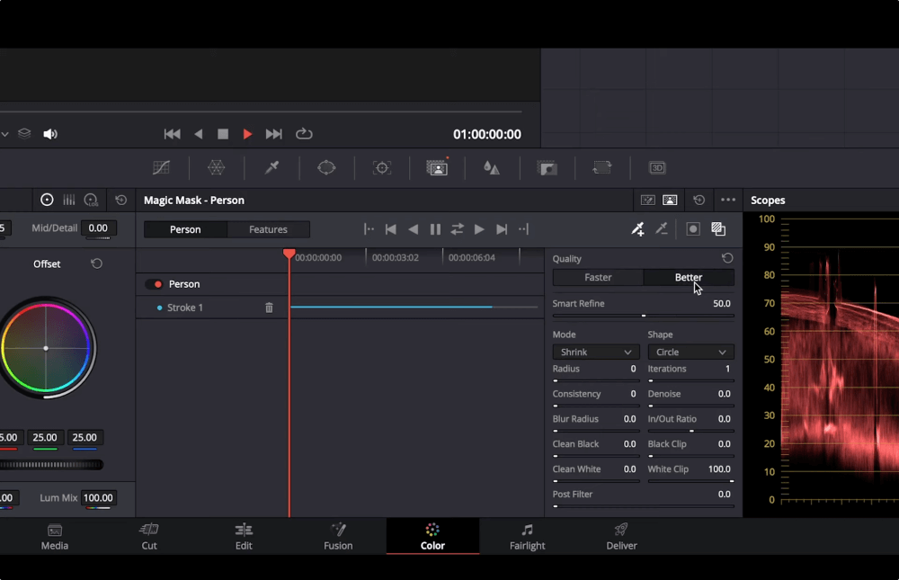The height and width of the screenshot is (580, 899).
Task: Open Magic Mask options ellipsis menu
Action: pos(728,200)
